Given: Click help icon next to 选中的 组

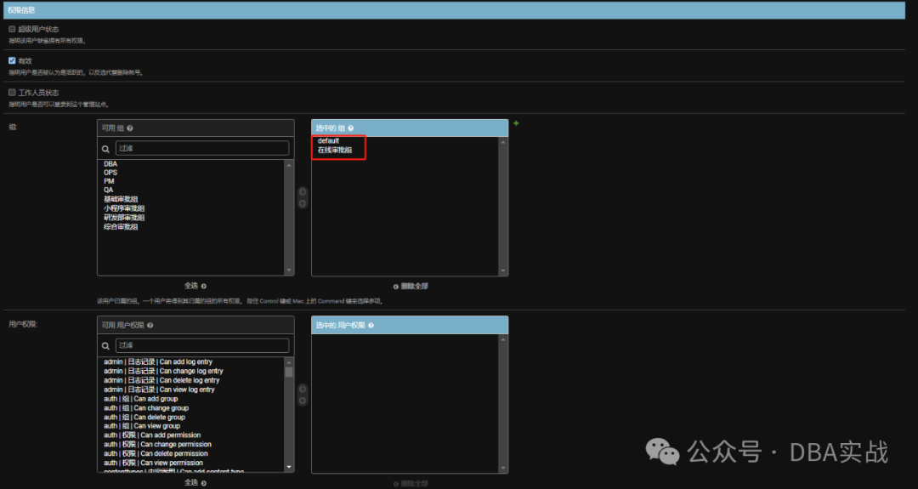Looking at the screenshot, I should (351, 128).
